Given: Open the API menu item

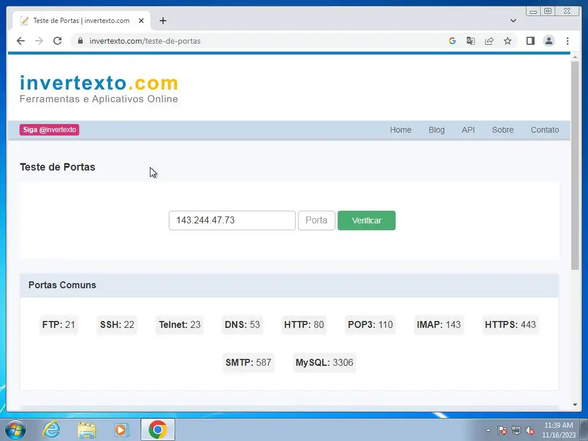Looking at the screenshot, I should coord(468,130).
